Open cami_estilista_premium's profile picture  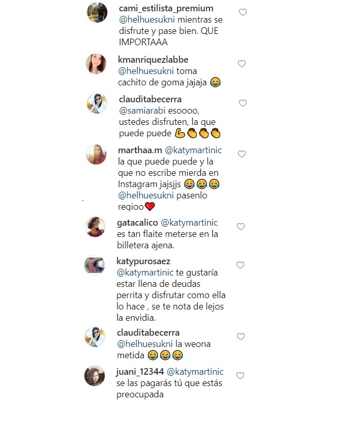97,12
